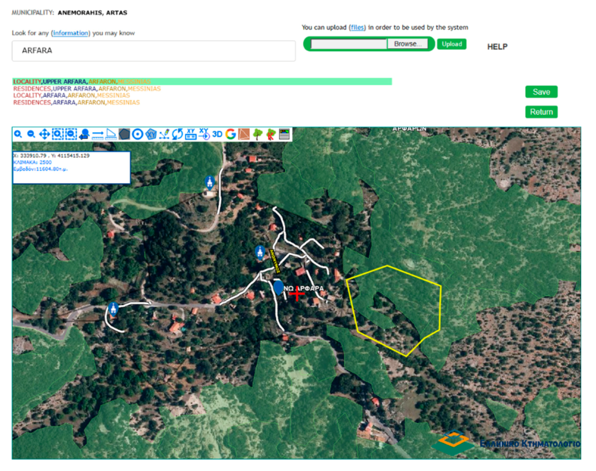Select the pan map arrows tool
This screenshot has width=596, height=471.
(44, 134)
